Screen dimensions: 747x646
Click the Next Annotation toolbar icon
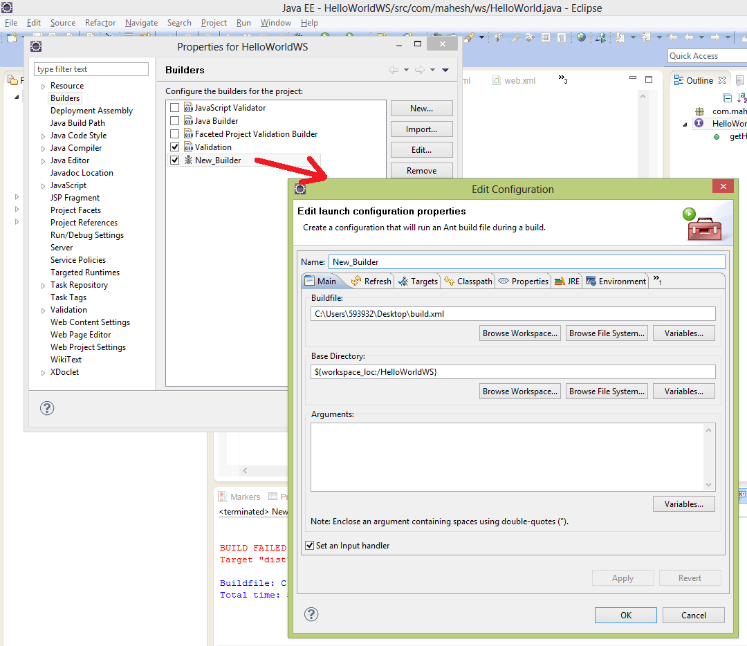pos(620,37)
